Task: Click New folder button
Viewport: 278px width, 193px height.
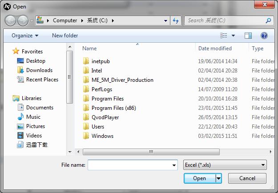Action: (x=65, y=36)
